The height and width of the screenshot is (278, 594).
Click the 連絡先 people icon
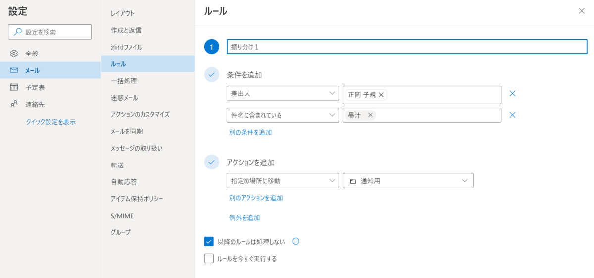[14, 105]
